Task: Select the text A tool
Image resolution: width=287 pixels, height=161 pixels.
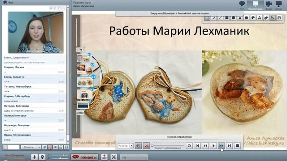Action: 260,18
